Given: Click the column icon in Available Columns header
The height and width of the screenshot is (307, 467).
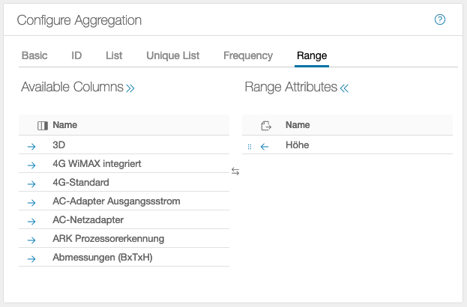Looking at the screenshot, I should pos(43,126).
